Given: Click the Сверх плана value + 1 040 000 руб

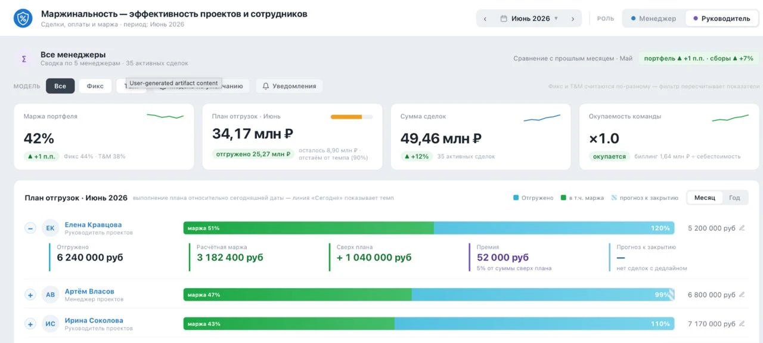Looking at the screenshot, I should click(x=374, y=258).
